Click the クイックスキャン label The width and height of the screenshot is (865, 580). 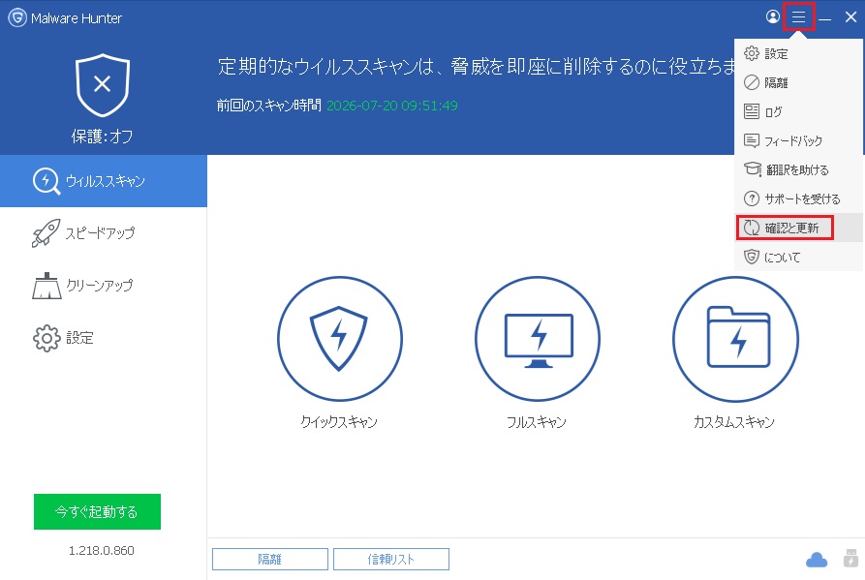tap(339, 422)
